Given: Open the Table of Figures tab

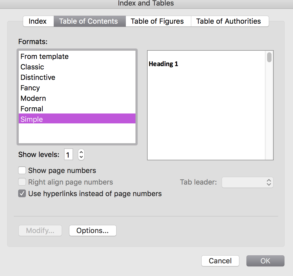Looking at the screenshot, I should pos(157,21).
